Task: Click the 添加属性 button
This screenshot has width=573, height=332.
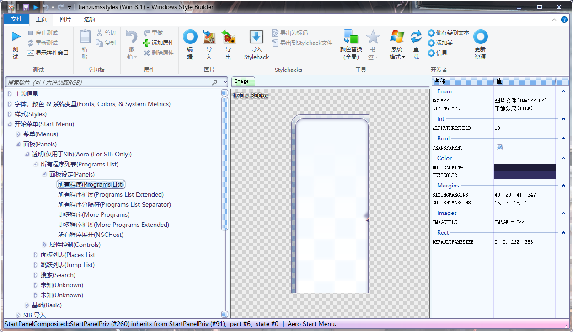Action: tap(159, 43)
